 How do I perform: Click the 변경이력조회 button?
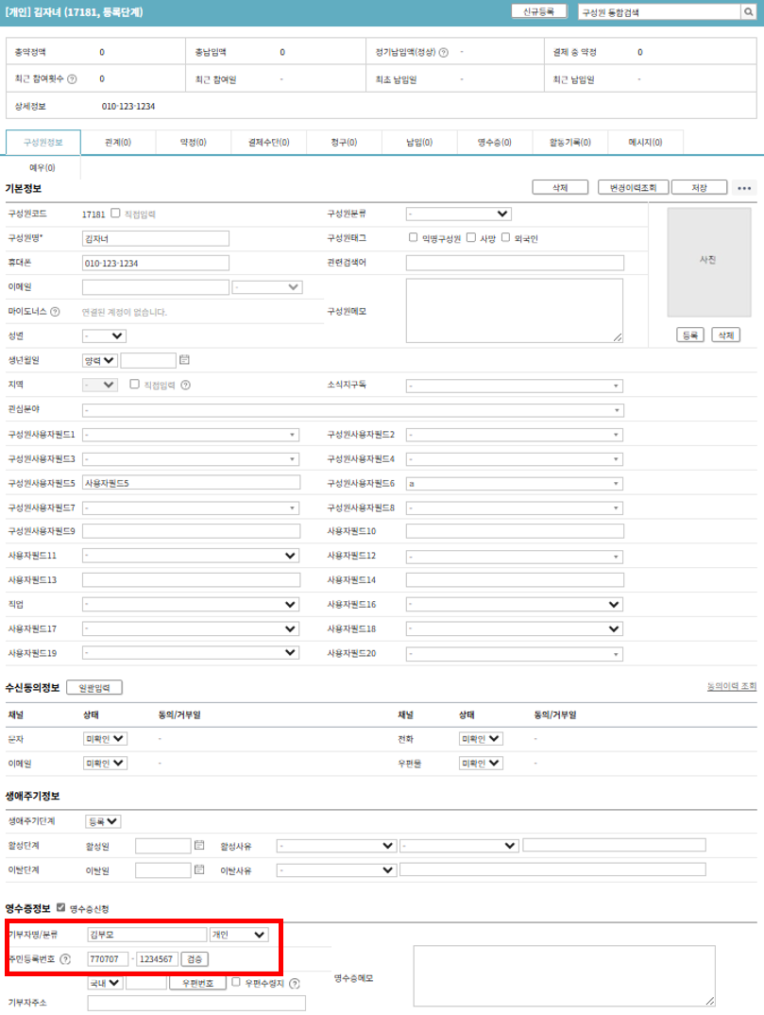[634, 188]
